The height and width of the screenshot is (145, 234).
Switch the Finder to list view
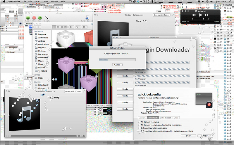click(x=58, y=27)
